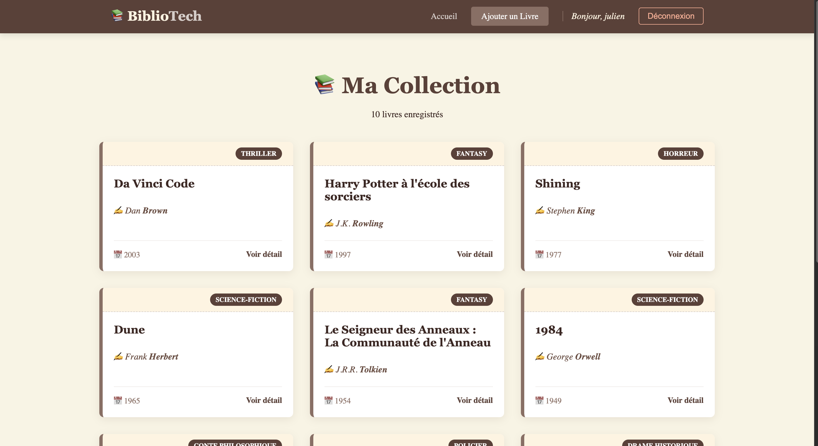Click the BiblioTech books logo icon
Image resolution: width=818 pixels, height=446 pixels.
pos(117,16)
